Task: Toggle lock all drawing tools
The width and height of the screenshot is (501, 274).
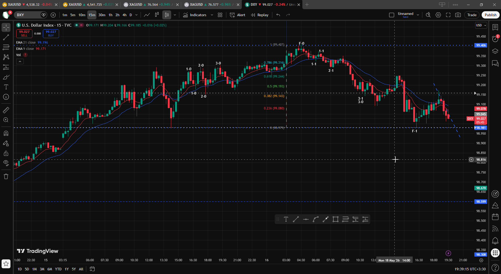Action: coord(6,153)
